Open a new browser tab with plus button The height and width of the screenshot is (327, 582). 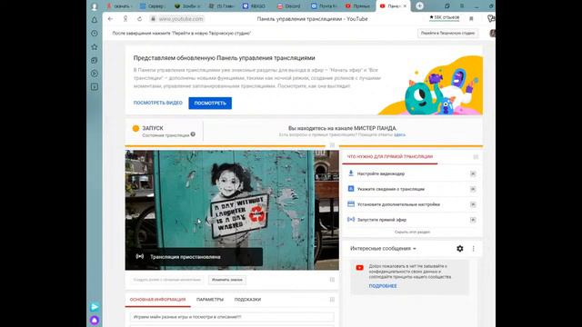click(x=419, y=6)
